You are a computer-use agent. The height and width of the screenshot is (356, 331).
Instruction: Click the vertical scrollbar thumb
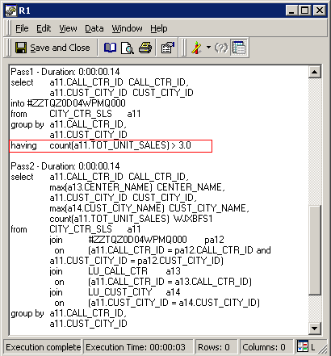(x=315, y=250)
